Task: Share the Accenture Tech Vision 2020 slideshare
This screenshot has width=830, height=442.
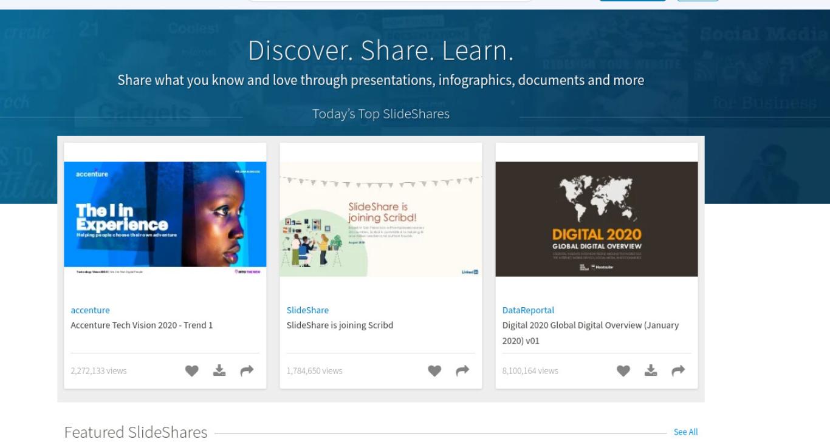Action: (x=247, y=370)
